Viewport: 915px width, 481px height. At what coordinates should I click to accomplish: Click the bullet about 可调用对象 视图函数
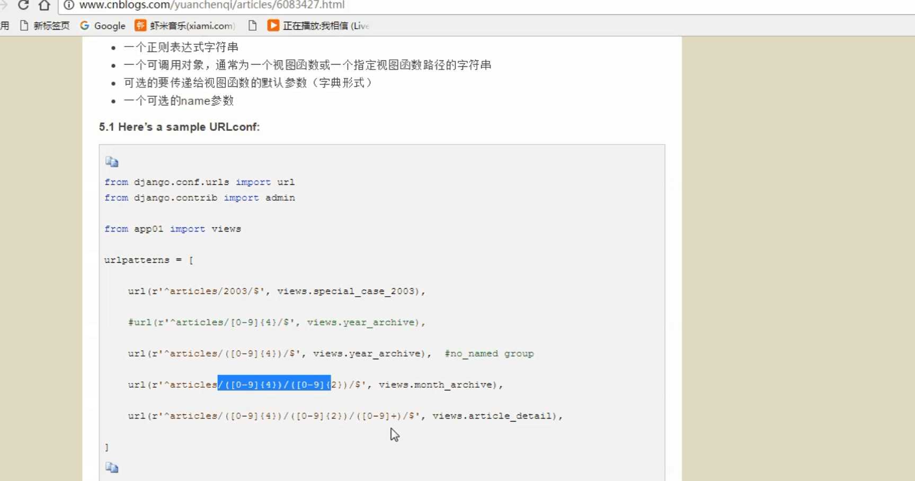coord(307,65)
